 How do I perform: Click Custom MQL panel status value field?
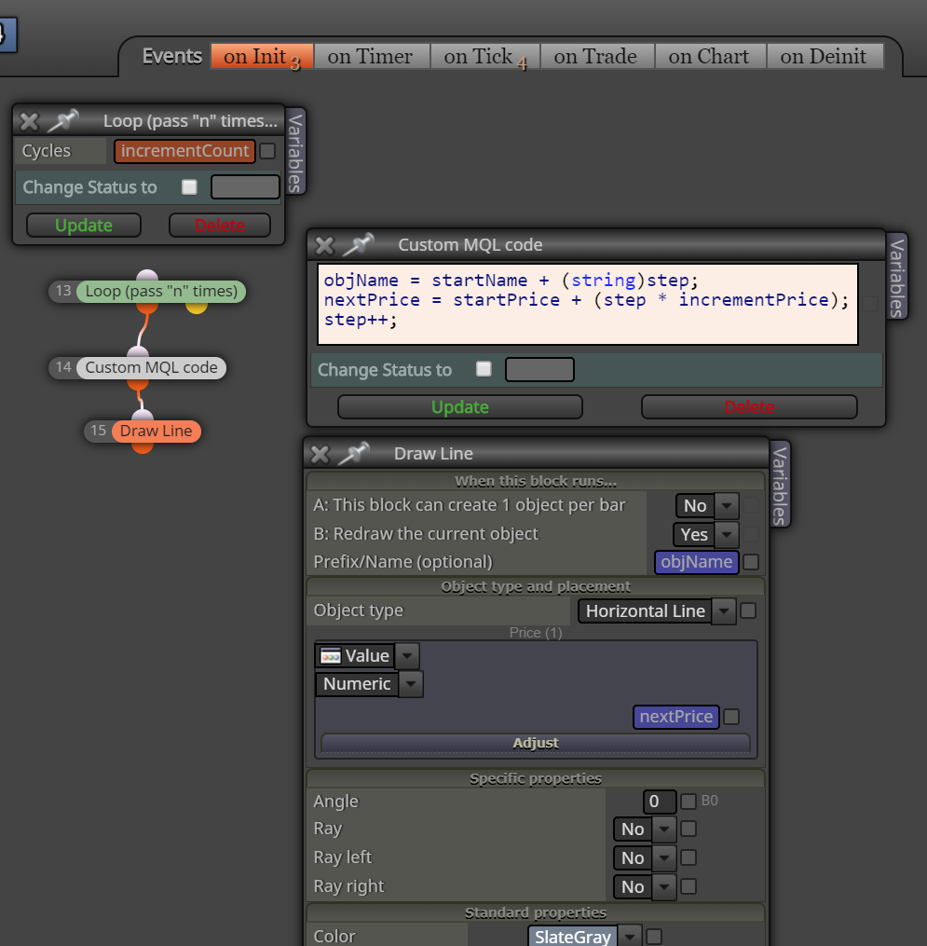point(539,370)
